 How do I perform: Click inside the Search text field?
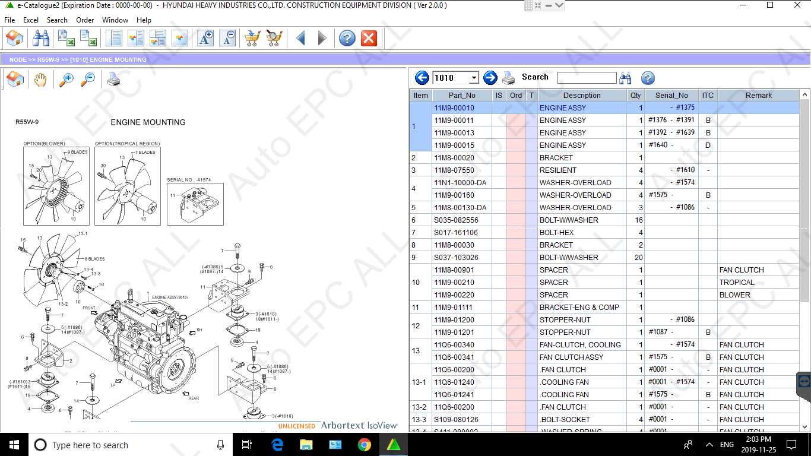click(x=587, y=77)
